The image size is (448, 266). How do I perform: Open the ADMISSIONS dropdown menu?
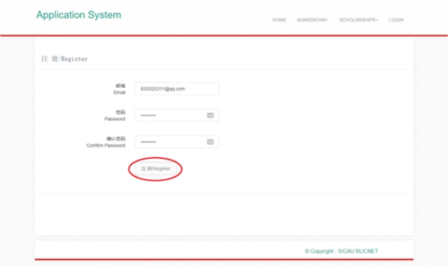point(313,20)
